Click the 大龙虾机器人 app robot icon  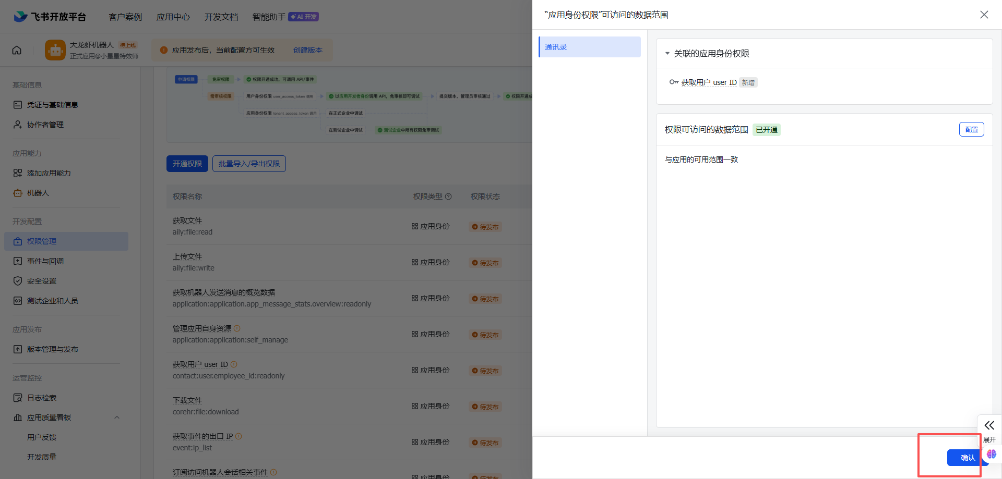55,50
